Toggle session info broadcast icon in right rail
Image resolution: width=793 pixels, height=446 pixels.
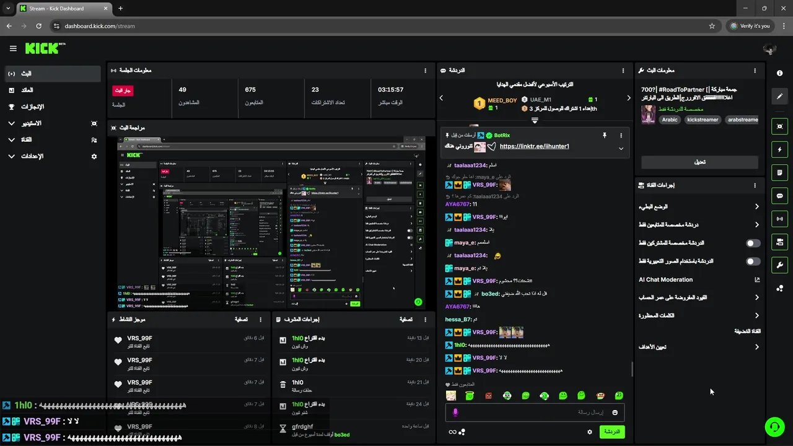779,219
